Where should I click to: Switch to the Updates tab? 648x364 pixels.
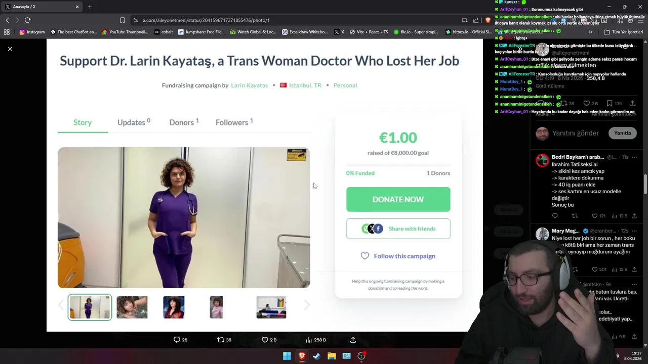pyautogui.click(x=134, y=122)
